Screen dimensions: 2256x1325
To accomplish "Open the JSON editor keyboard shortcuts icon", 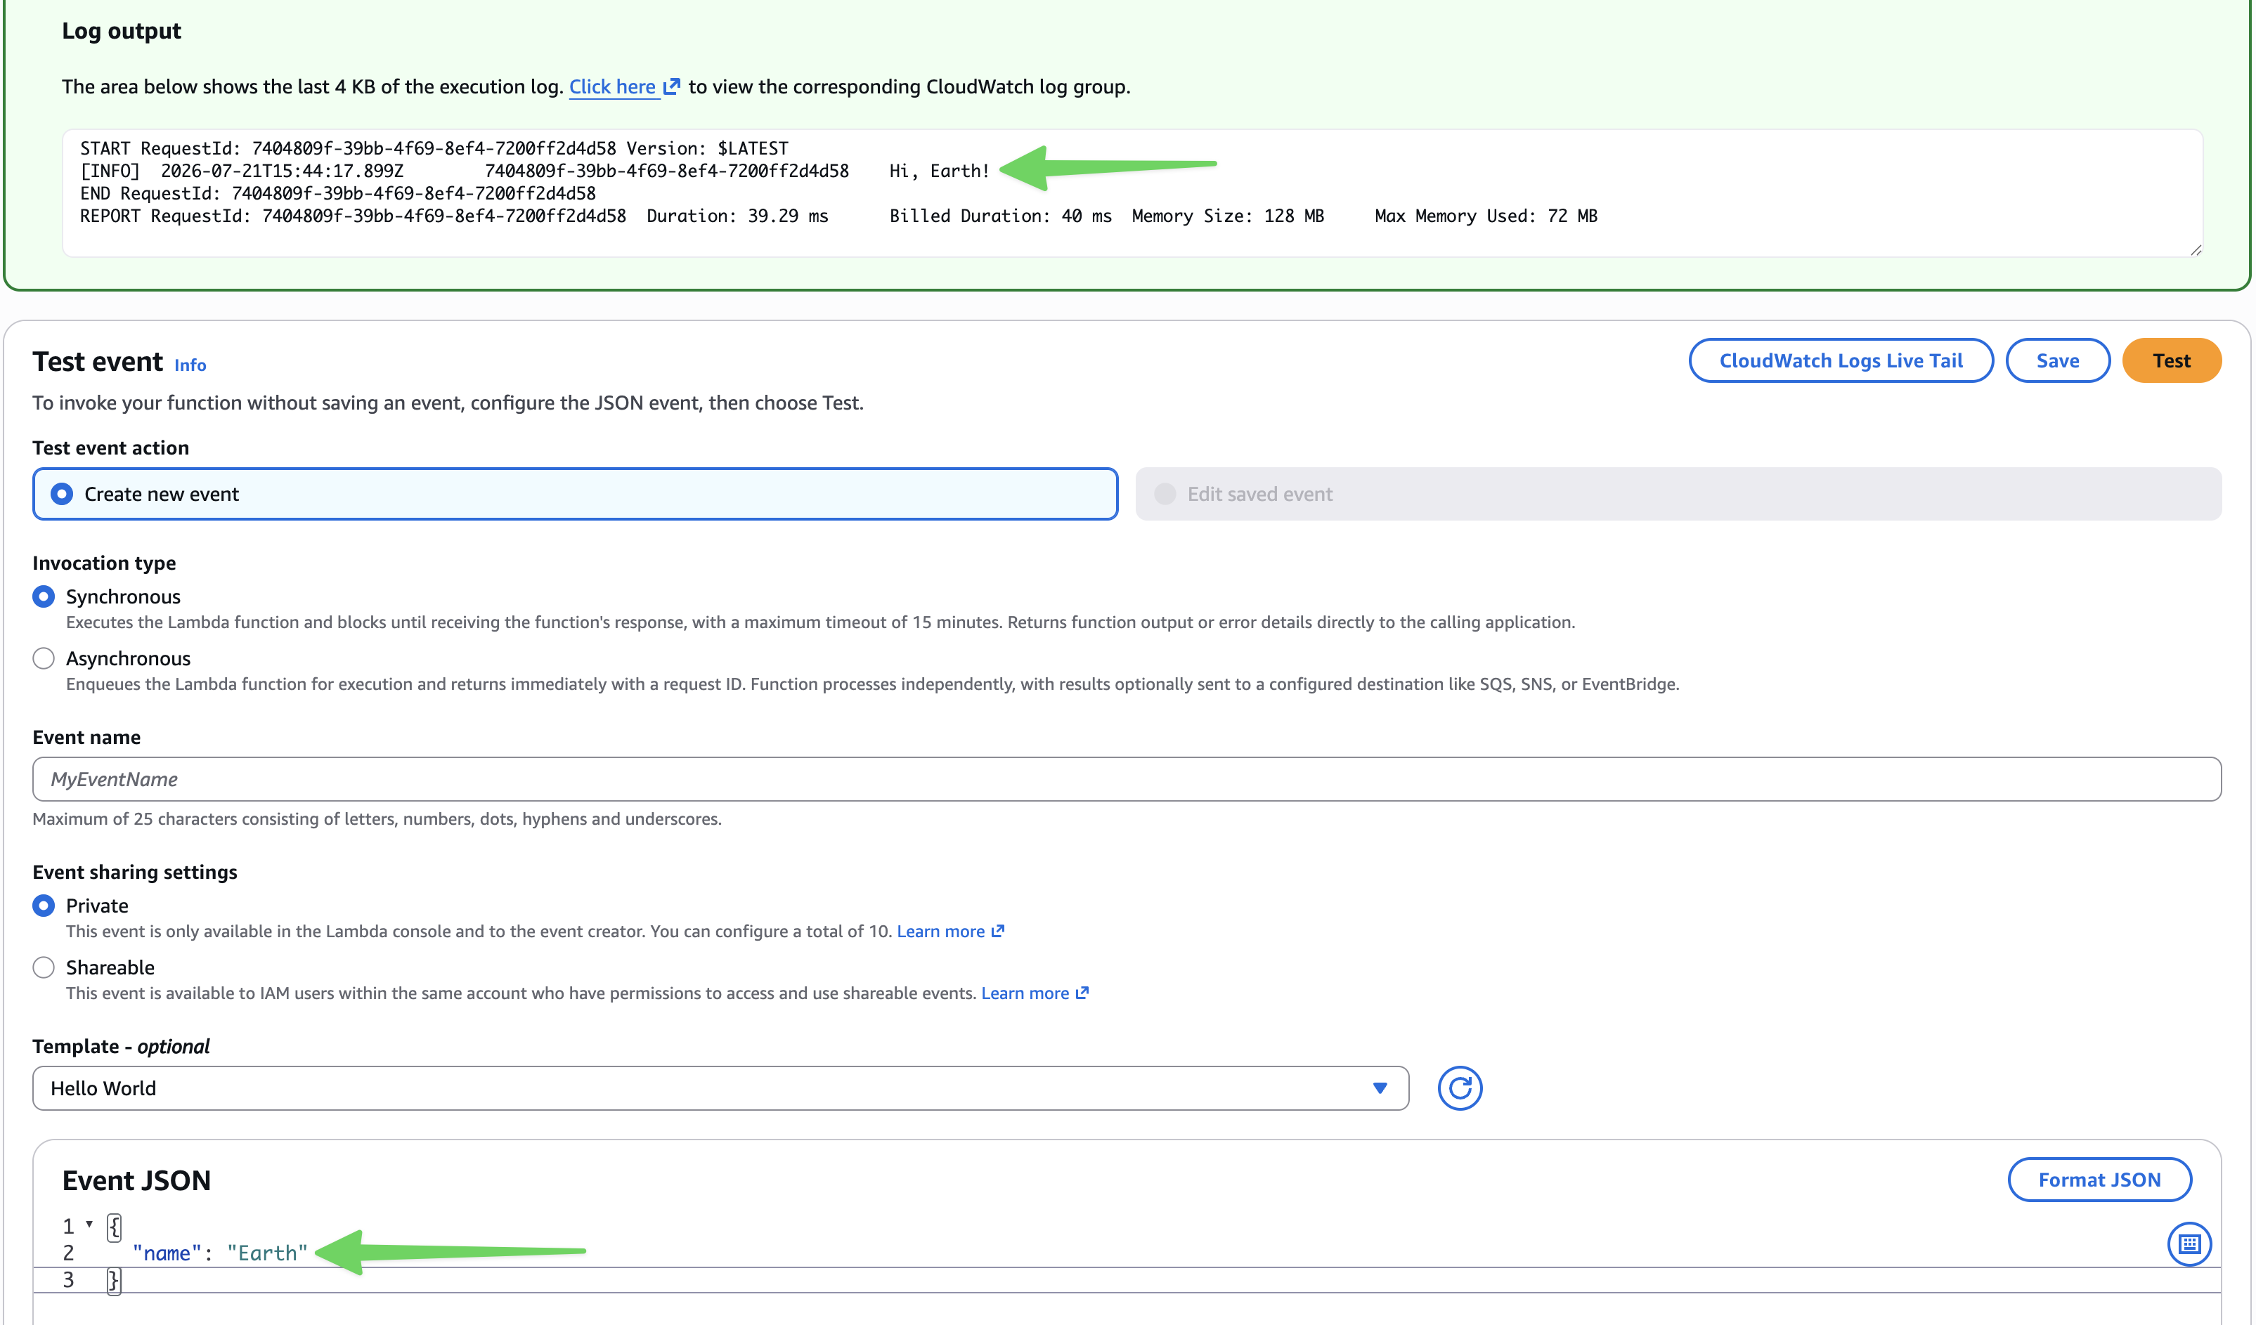I will 2189,1244.
